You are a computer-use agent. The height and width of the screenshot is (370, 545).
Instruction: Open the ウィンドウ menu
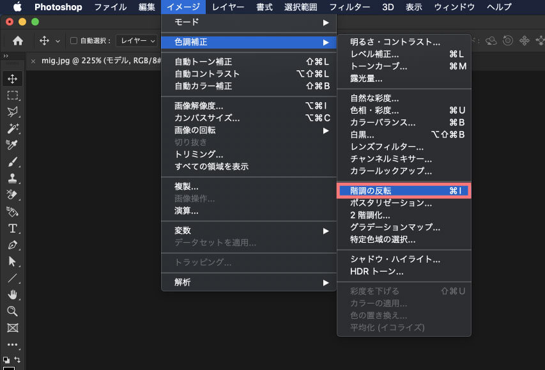(x=454, y=7)
